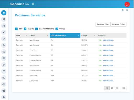The height and width of the screenshot is (100, 134).
Task: Open the first gears sidebar icon
Action: coord(4,52)
